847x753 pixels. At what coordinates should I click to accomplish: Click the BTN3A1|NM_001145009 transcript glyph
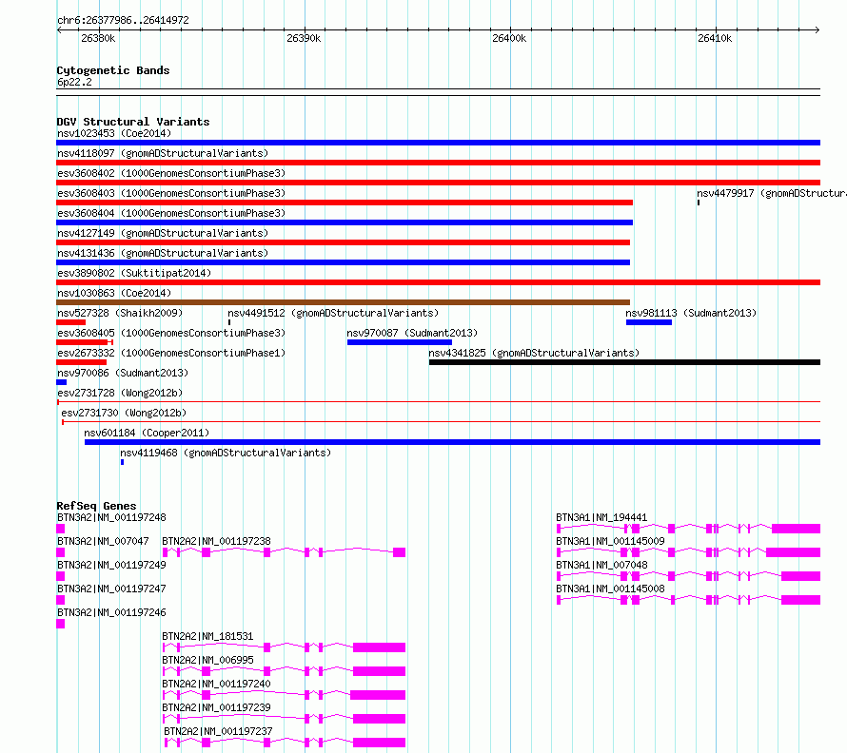[688, 552]
